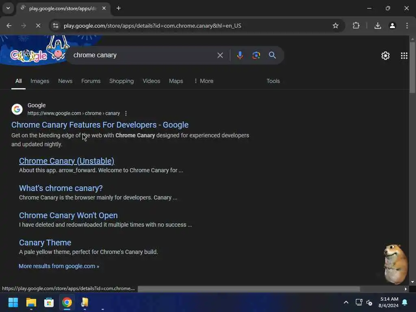
Task: View site information icon in address bar
Action: (55, 26)
